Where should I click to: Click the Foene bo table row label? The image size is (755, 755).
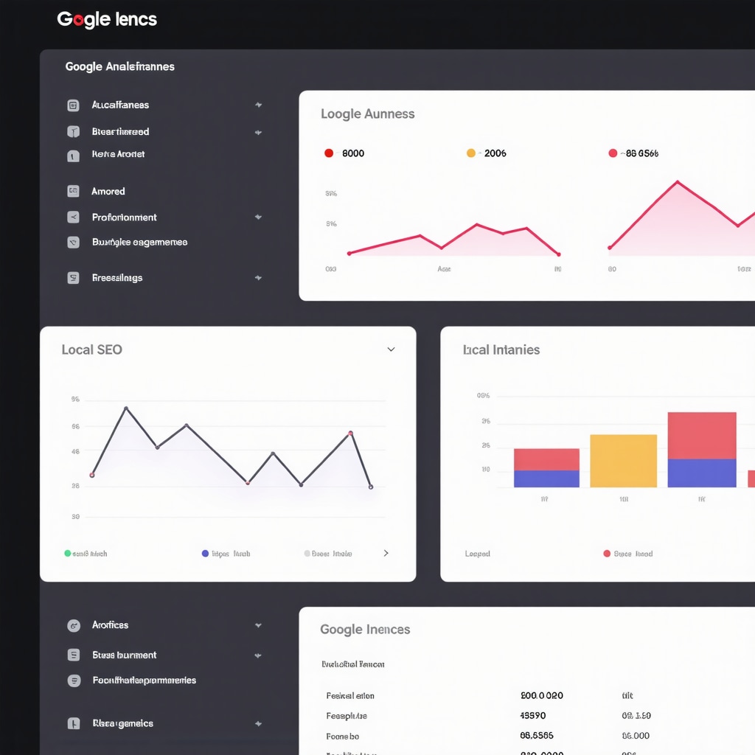[x=342, y=737]
